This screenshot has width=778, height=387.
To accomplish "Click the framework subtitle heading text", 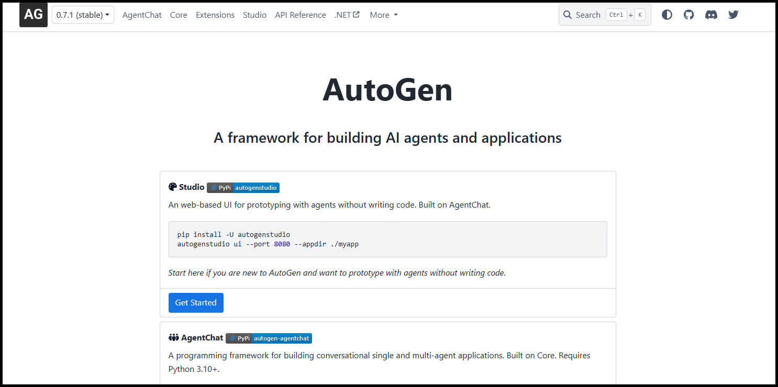I will 387,138.
